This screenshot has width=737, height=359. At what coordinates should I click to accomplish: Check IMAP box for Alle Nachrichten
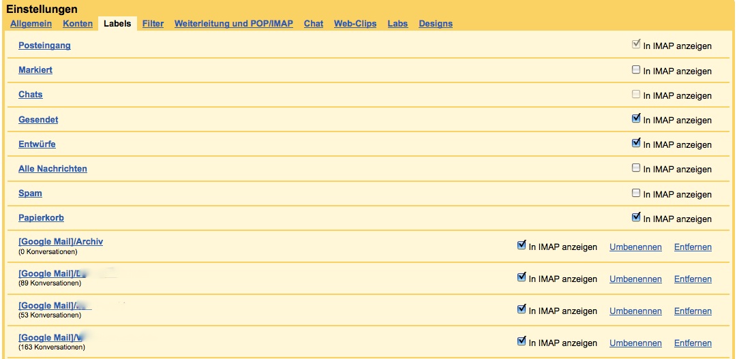[636, 168]
